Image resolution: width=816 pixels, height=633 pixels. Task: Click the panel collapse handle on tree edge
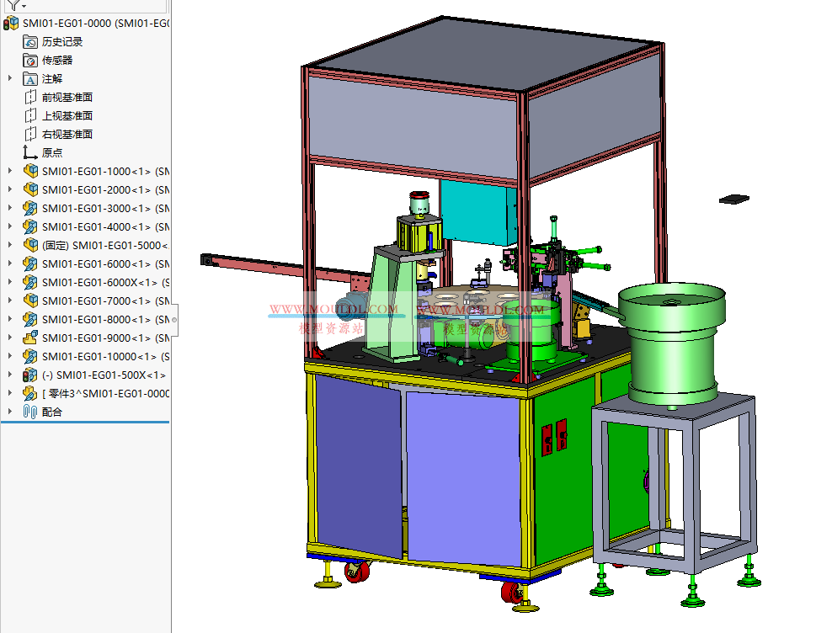point(174,319)
